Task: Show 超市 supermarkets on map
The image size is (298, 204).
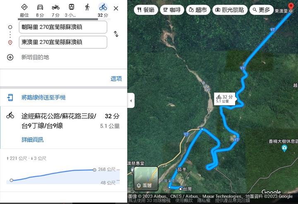Action: pos(198,10)
